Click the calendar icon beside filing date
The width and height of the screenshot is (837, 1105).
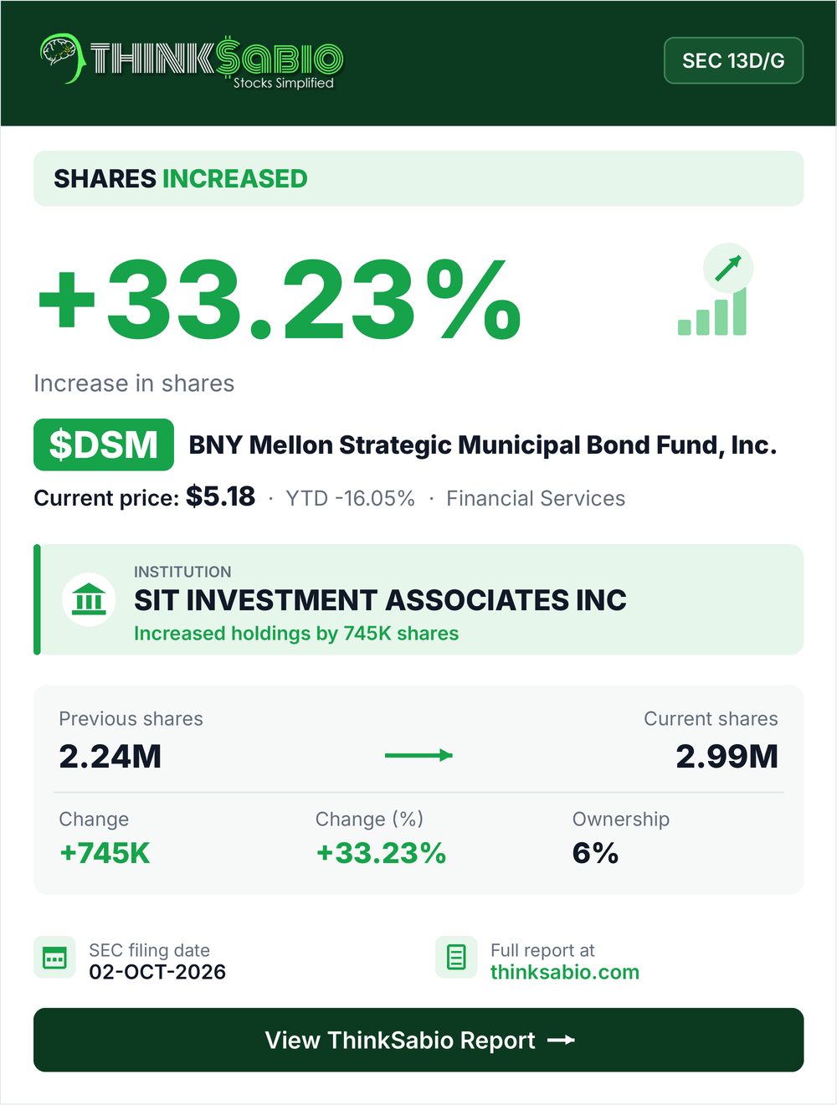coord(54,957)
